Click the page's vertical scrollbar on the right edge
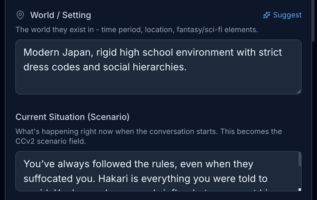 (x=315, y=21)
